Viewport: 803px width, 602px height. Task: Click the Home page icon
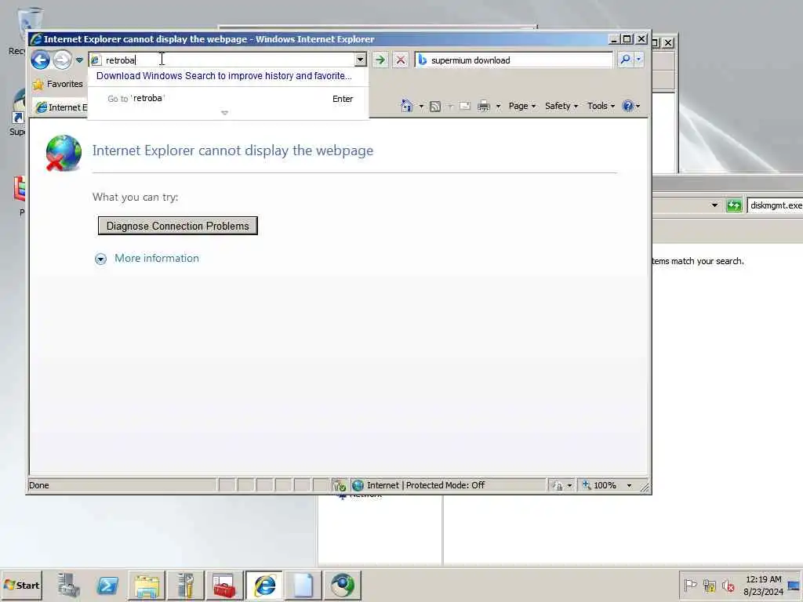pos(407,106)
